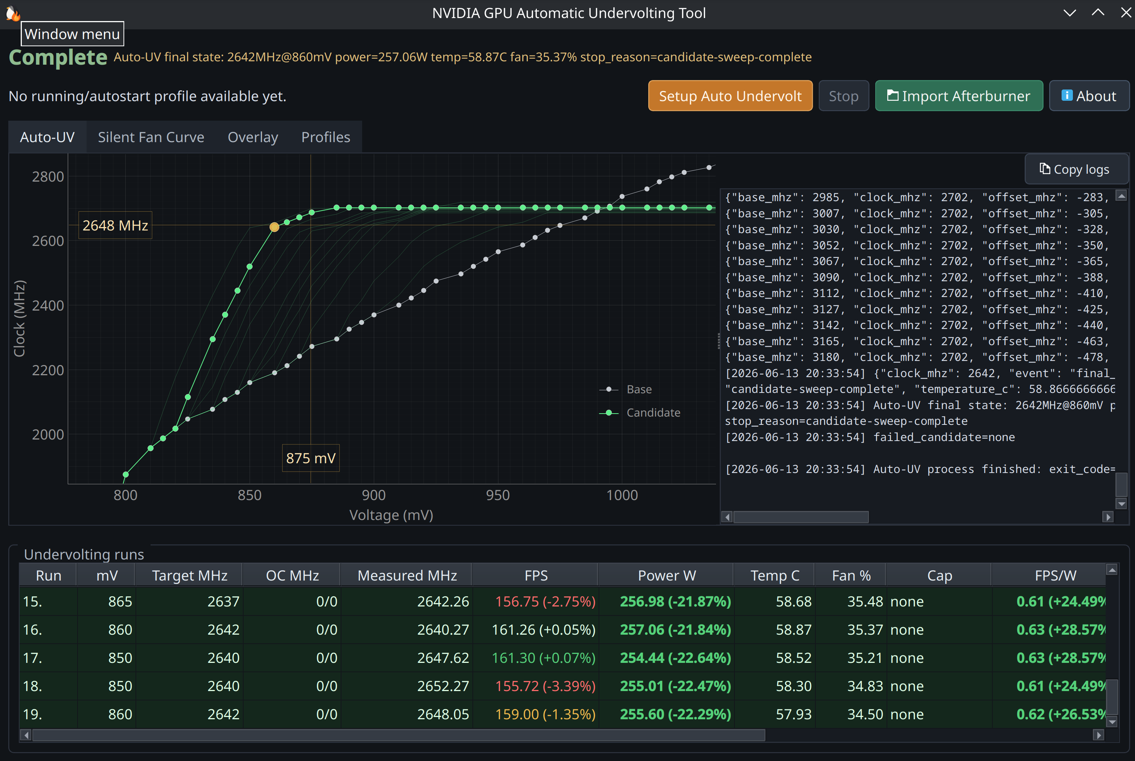Minimize the Undervolting Tool window
1135x761 pixels.
(1069, 13)
